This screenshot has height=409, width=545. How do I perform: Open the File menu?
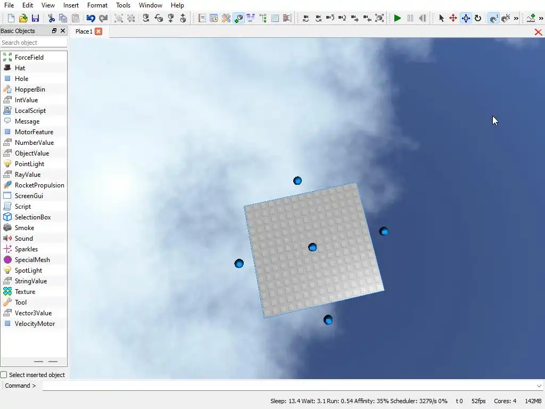pos(9,5)
